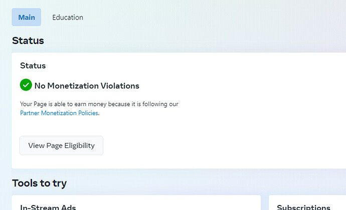Click the large Status section heading
346x210 pixels.
click(x=28, y=40)
